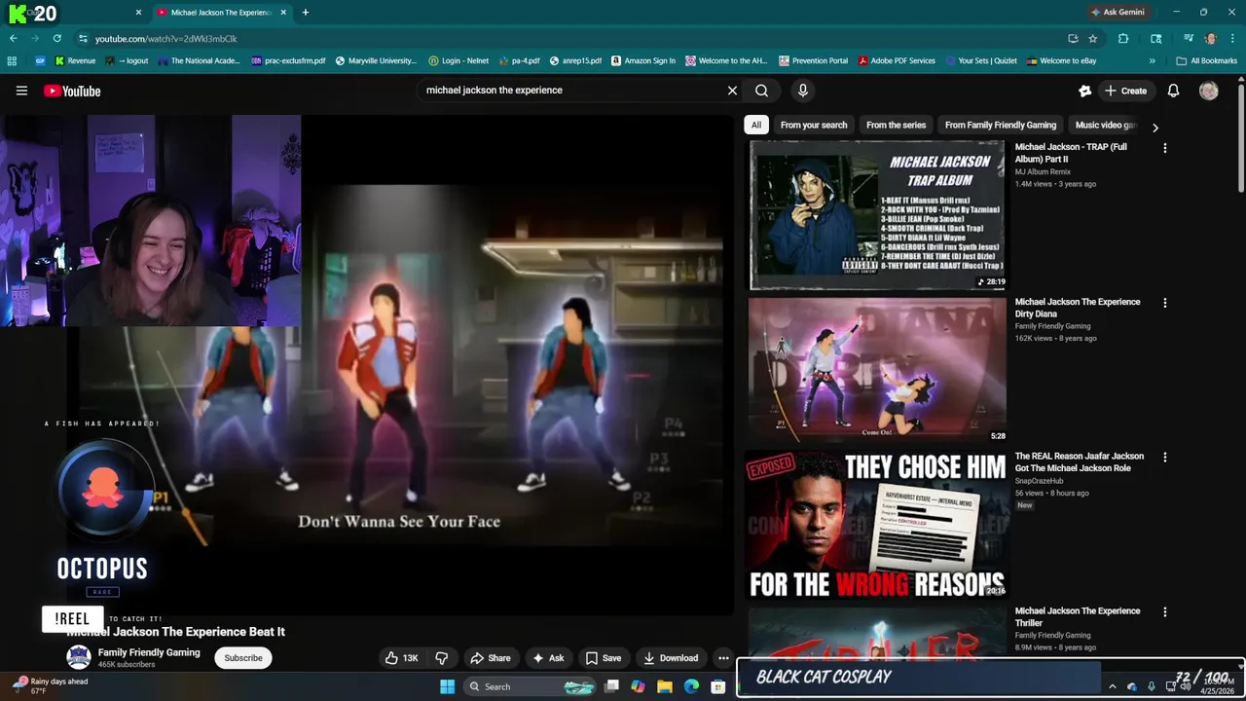The image size is (1246, 701).
Task: Subscribe to Family Friendly Gaming
Action: (x=243, y=657)
